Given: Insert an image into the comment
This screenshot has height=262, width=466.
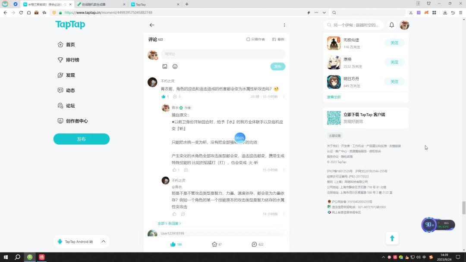Looking at the screenshot, I should (x=165, y=66).
